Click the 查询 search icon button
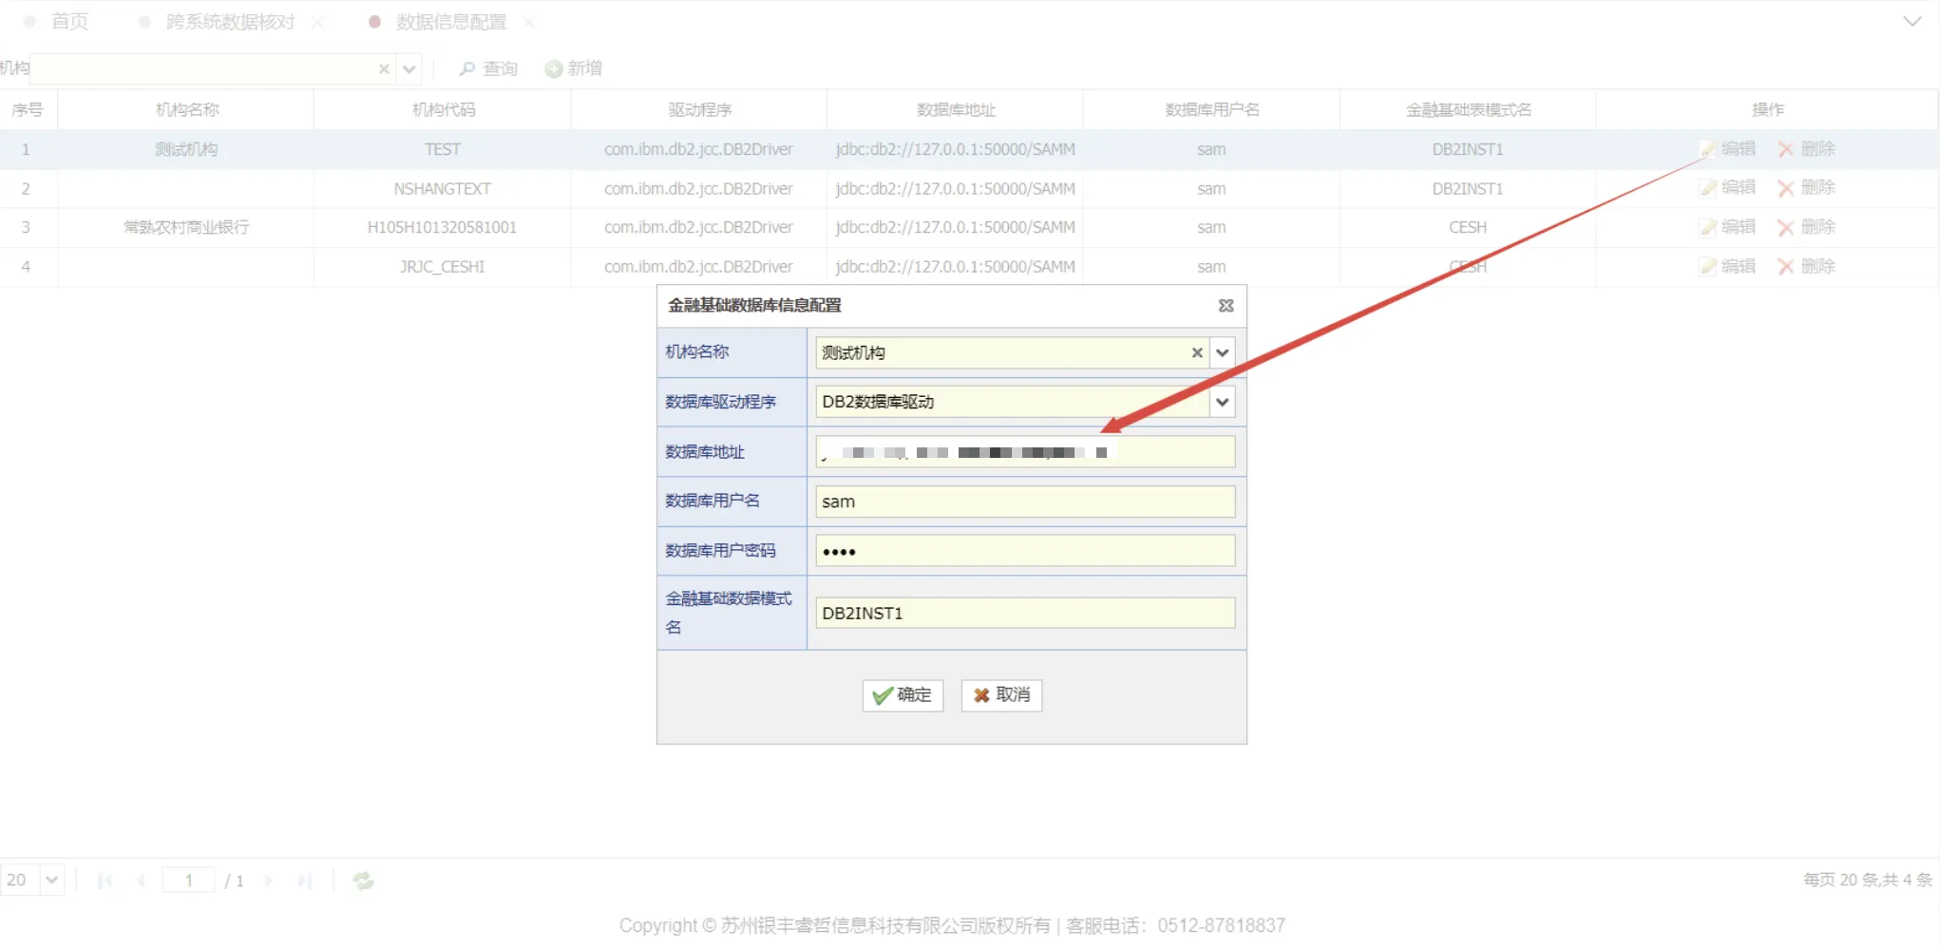1940x948 pixels. 488,68
